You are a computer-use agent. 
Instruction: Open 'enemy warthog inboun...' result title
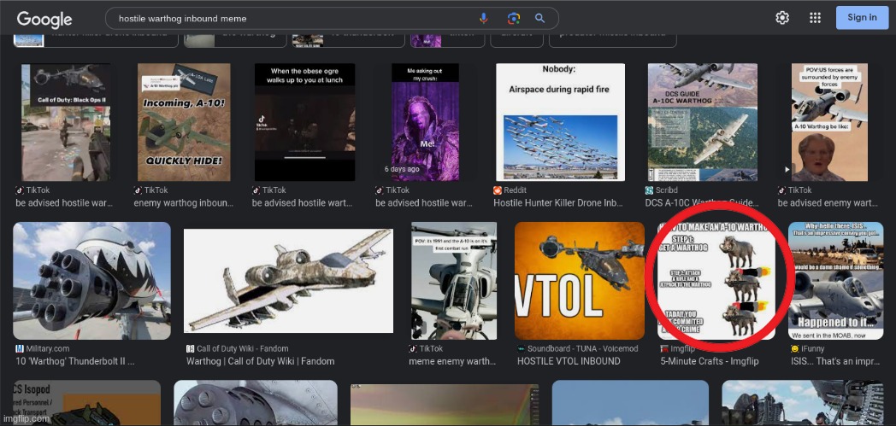click(184, 203)
